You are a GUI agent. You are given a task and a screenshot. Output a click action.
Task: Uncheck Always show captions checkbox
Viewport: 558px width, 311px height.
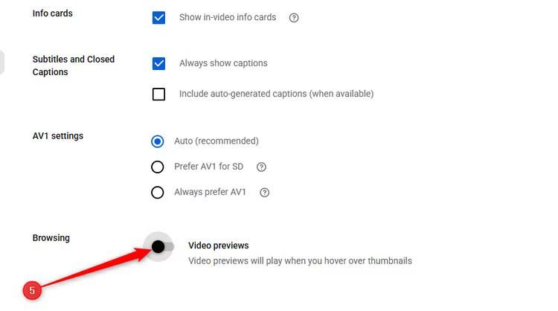[158, 63]
